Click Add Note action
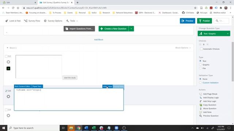Image resolution: width=234 pixels, height=131 pixels. (x=205, y=112)
